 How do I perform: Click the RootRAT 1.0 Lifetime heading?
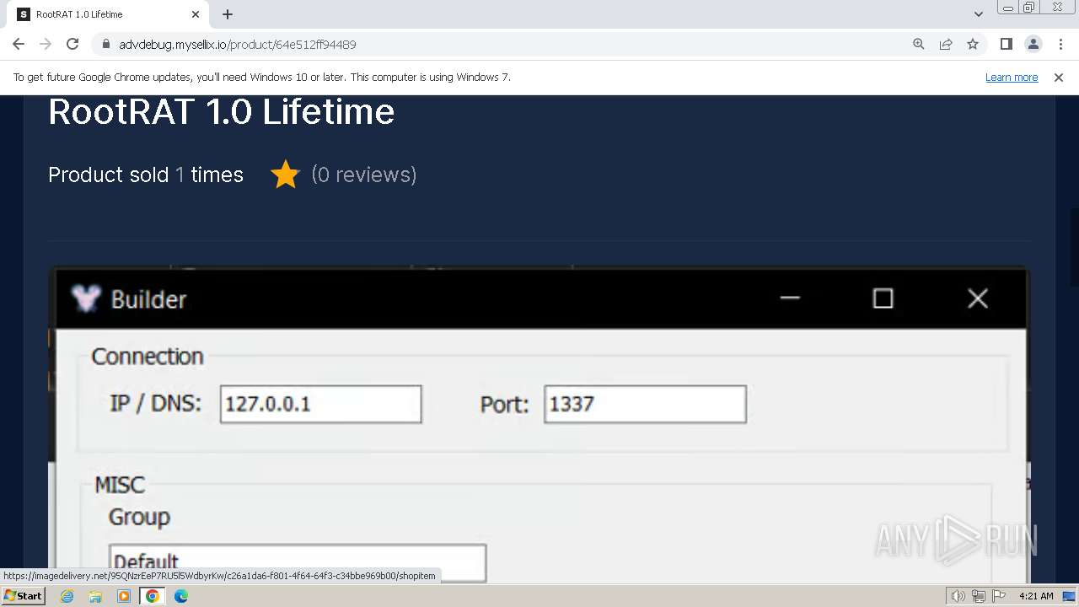[221, 111]
